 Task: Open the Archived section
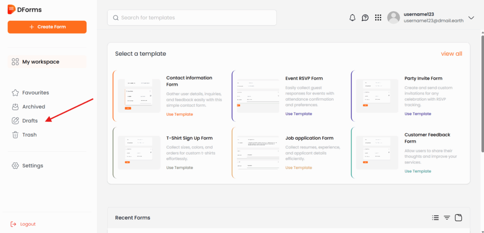coord(34,107)
